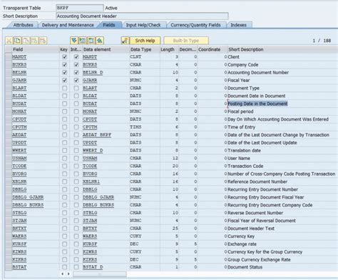Click the Collapse All up-arrow icon

[x=100, y=41]
